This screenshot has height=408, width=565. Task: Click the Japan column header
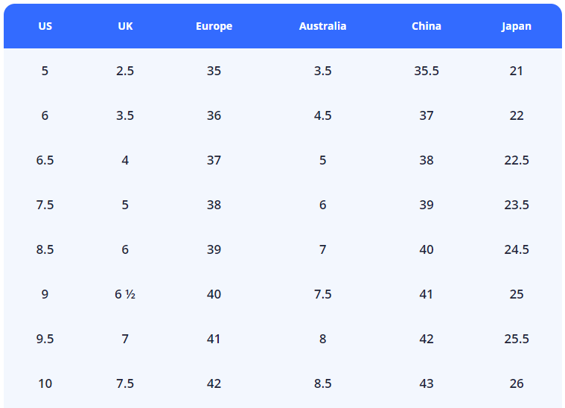(x=516, y=26)
